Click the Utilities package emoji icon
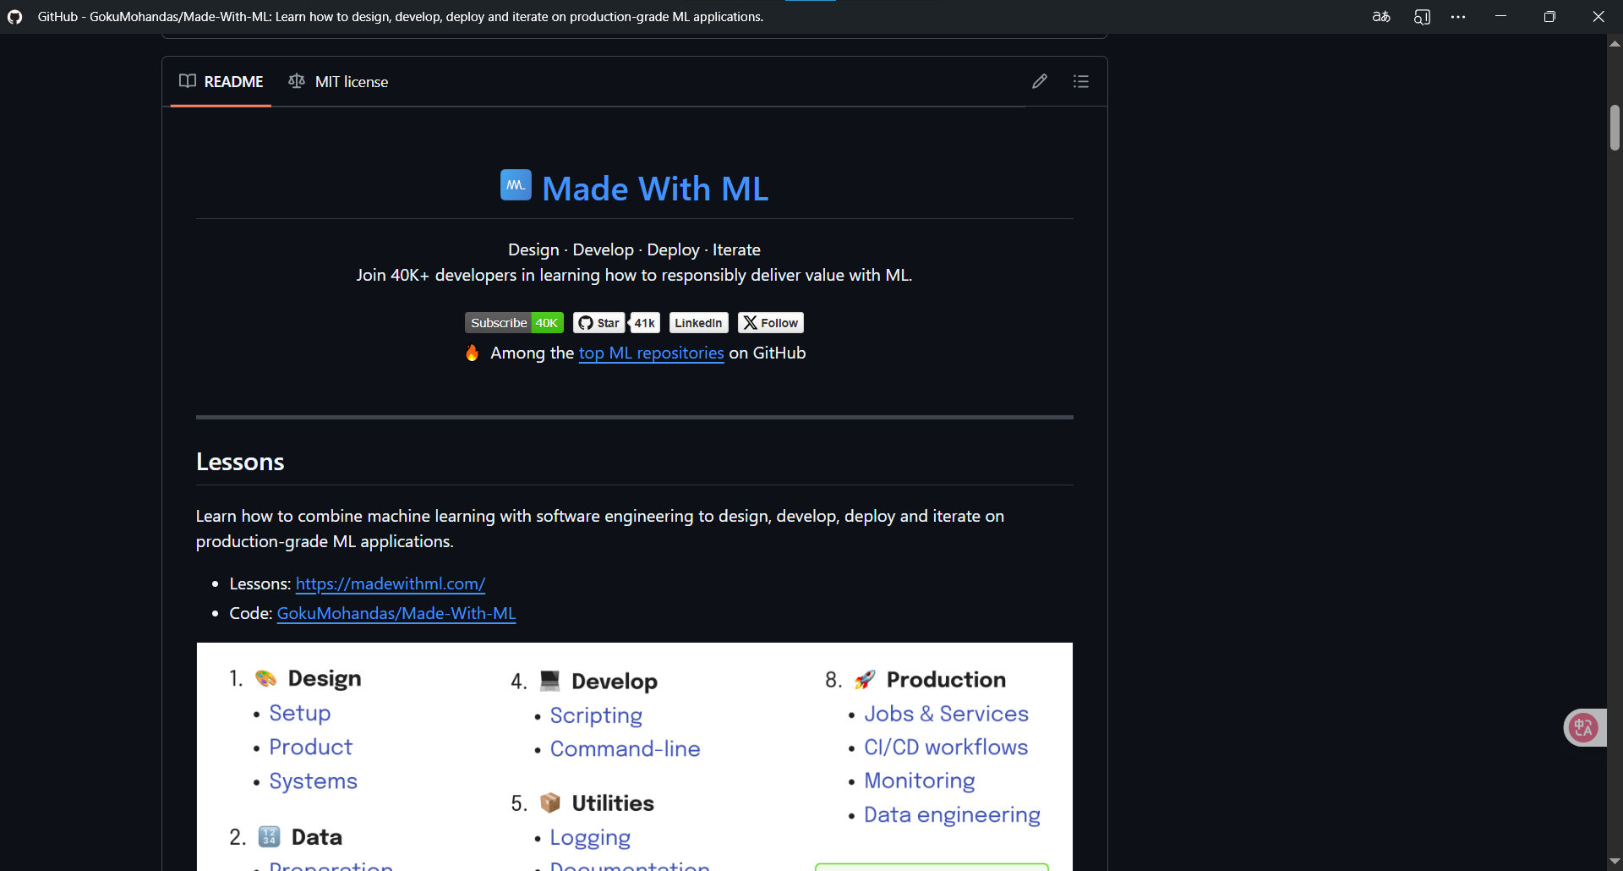Viewport: 1623px width, 871px height. (x=550, y=803)
